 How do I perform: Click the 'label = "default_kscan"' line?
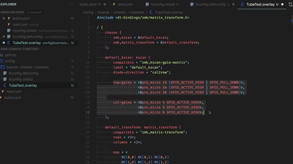coord(138,67)
